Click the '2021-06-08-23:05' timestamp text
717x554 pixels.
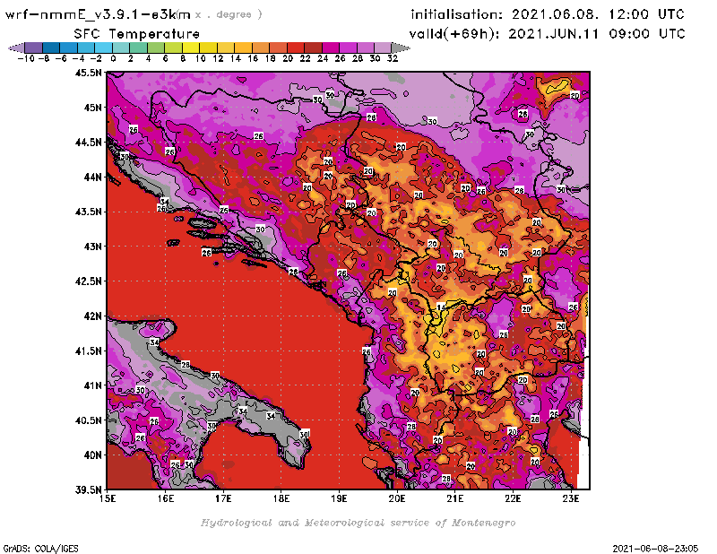pos(655,549)
